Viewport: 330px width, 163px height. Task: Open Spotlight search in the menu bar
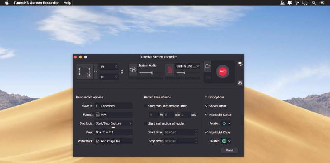pos(313,3)
